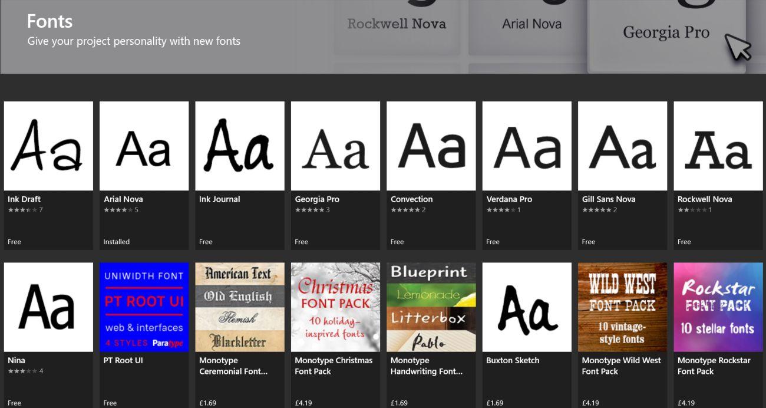Screen dimensions: 766x408
Task: Click the Gill Sans Nova star rating
Action: point(597,210)
